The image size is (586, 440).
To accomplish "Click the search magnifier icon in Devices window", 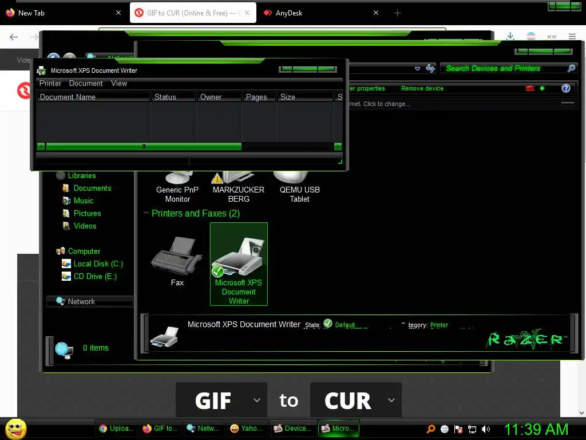I will (571, 69).
